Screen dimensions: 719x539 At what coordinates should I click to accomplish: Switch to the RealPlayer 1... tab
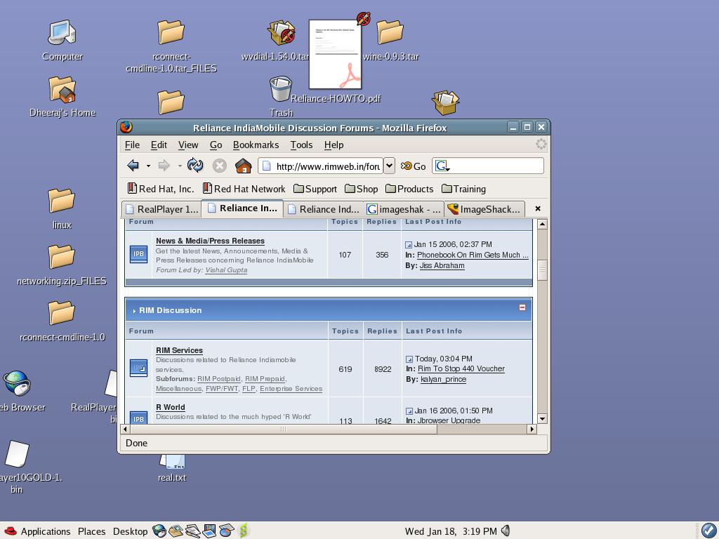[161, 209]
